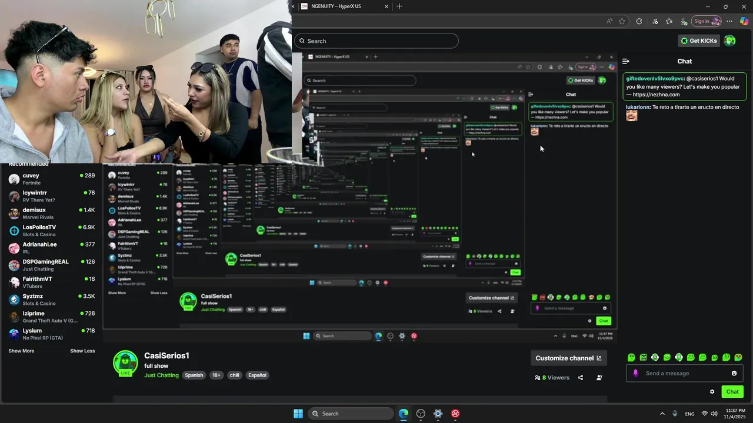Open the emoji picker smiley icon
Screen dimensions: 753x423
click(x=734, y=373)
